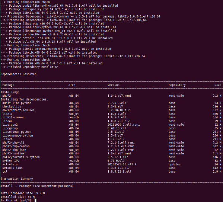Click the 'Installing:' label above php72

10,92
